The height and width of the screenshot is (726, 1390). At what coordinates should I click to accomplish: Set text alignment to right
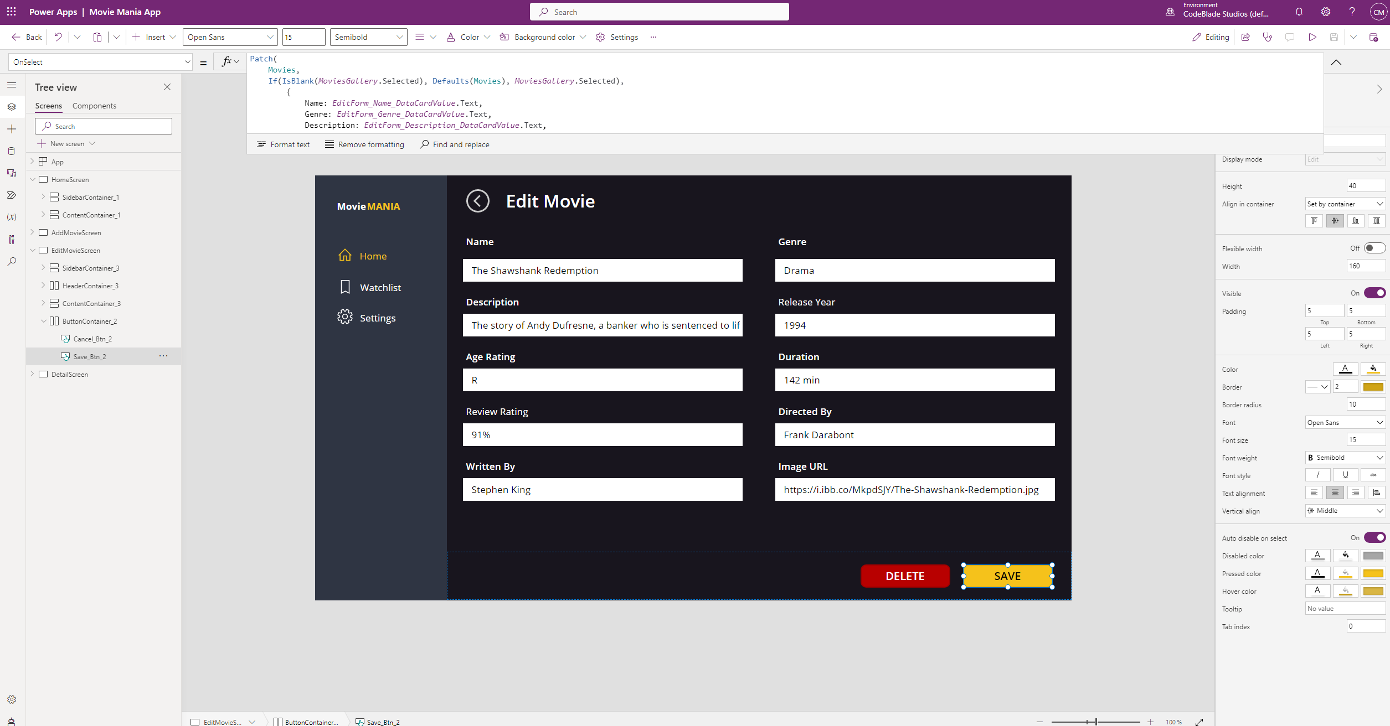pos(1355,492)
